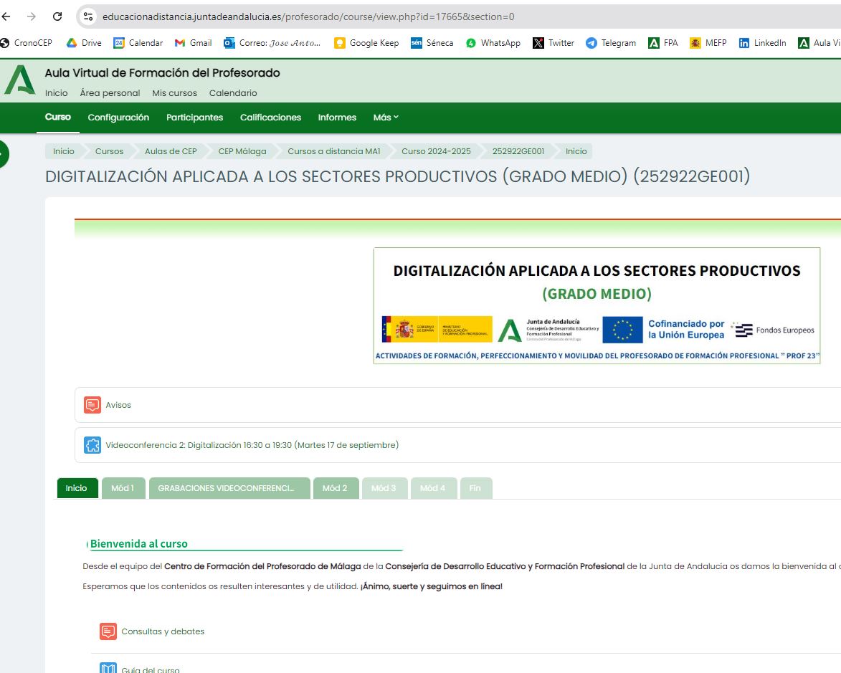Open Videoconferencia 2: Digitalización link
Screen dimensions: 841x673
[x=252, y=445]
